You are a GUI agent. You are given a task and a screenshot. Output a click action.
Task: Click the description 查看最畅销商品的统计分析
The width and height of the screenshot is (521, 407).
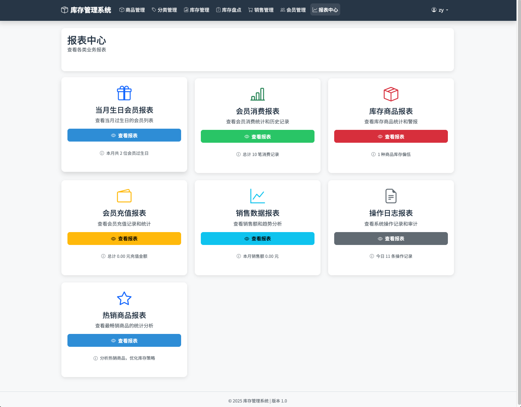pos(124,326)
